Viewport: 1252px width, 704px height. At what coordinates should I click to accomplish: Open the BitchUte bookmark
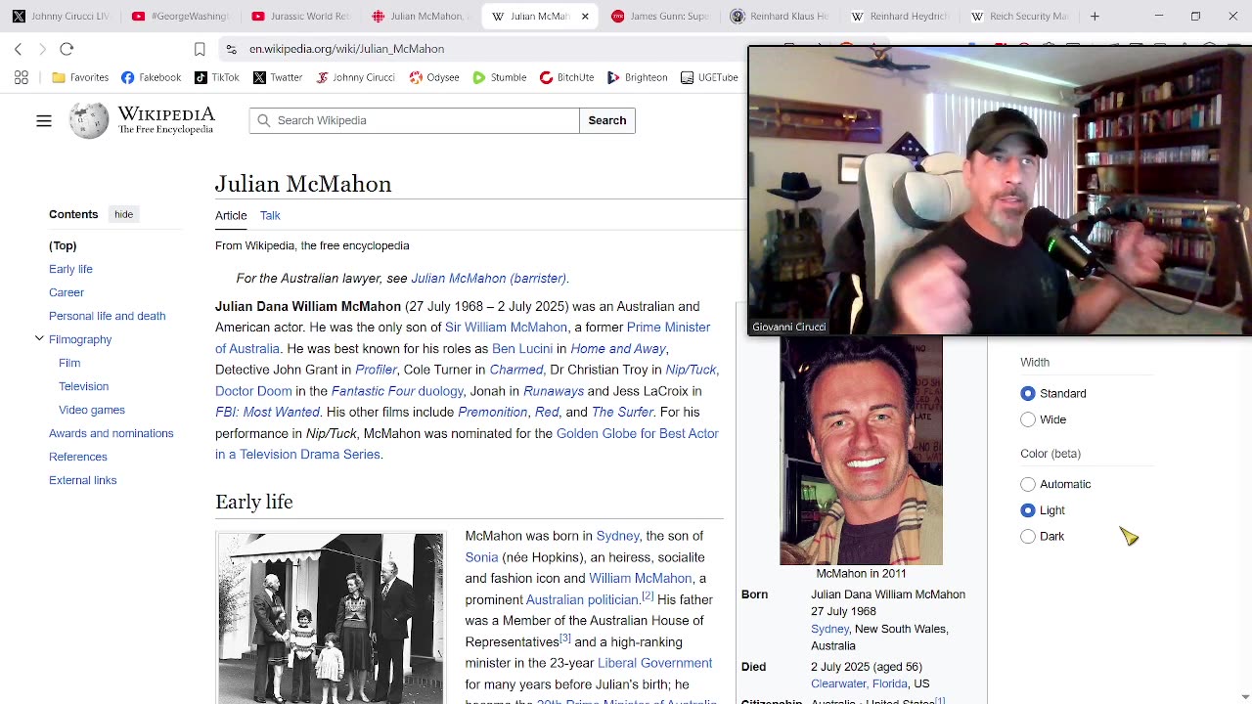coord(566,77)
